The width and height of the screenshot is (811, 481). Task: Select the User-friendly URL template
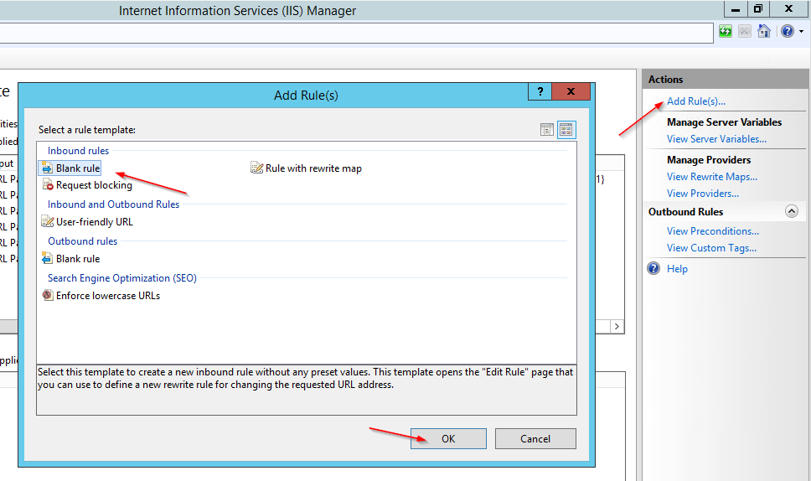87,222
